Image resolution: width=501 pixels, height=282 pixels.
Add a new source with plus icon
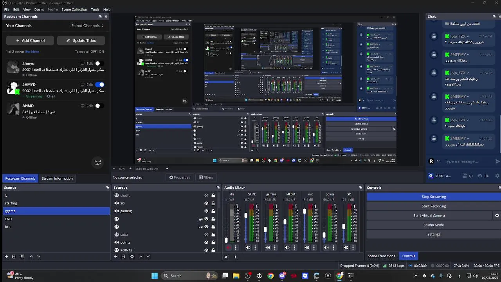[x=116, y=257]
